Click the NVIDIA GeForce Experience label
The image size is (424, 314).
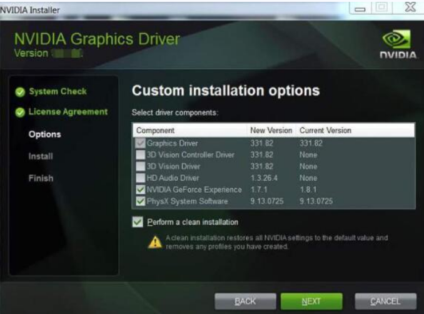click(x=194, y=190)
